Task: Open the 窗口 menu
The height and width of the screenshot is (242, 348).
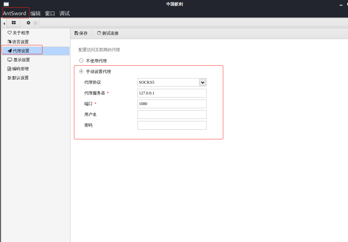Action: pyautogui.click(x=50, y=13)
